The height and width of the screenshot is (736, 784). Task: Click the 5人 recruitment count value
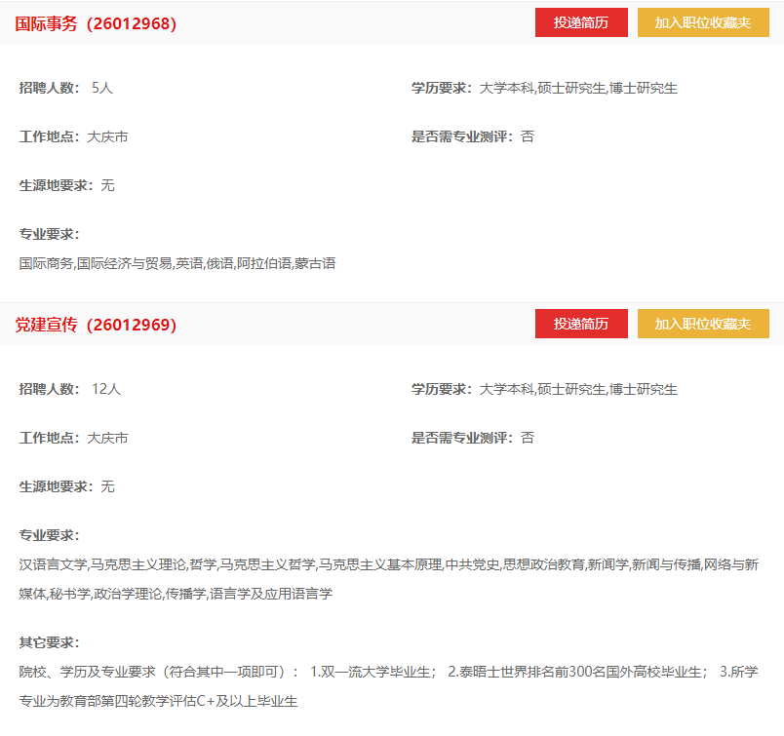click(102, 88)
